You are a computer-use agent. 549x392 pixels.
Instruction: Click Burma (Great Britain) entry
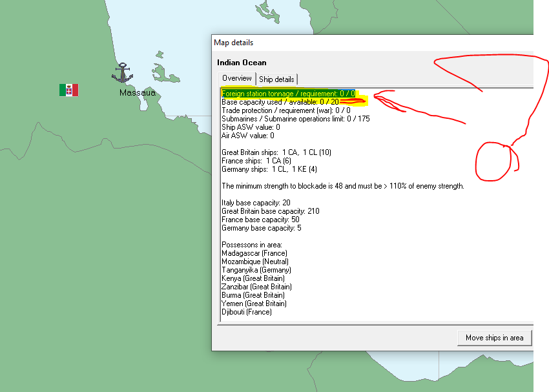click(x=253, y=295)
